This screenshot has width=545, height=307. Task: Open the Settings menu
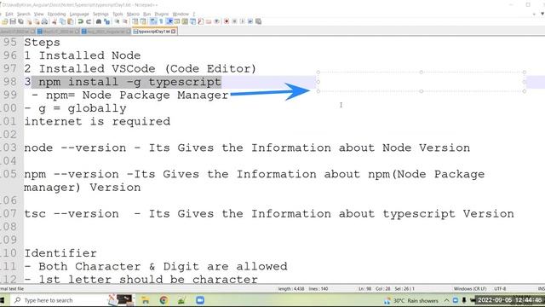coord(100,14)
